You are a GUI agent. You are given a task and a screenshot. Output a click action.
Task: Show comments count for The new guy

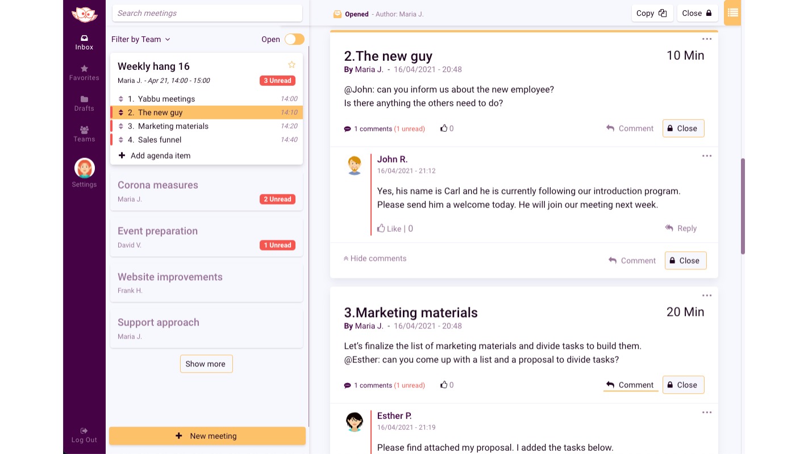[x=384, y=129]
